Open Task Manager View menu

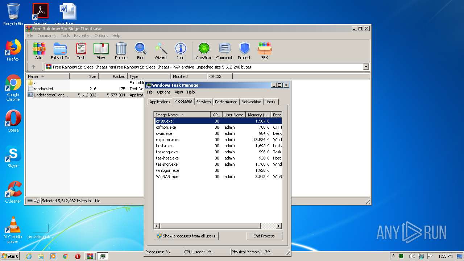tap(179, 92)
